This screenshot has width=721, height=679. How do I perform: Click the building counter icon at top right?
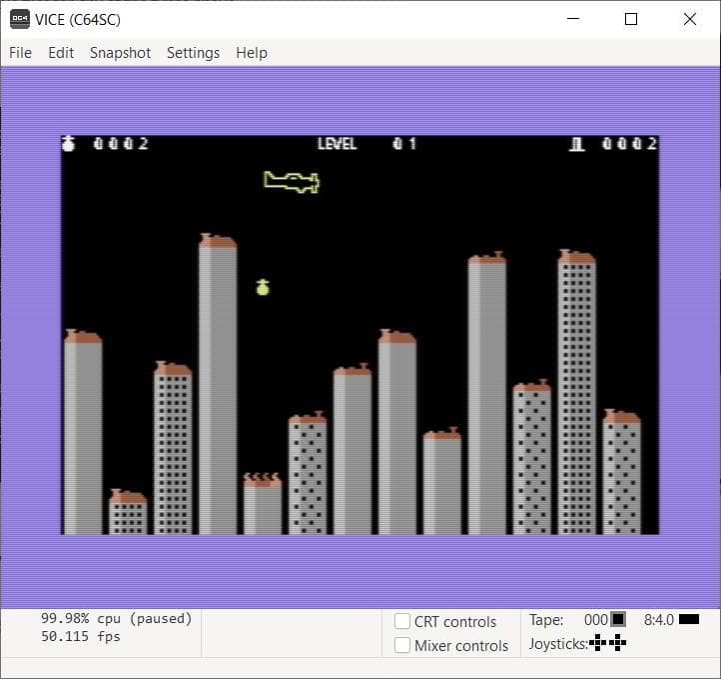click(576, 145)
